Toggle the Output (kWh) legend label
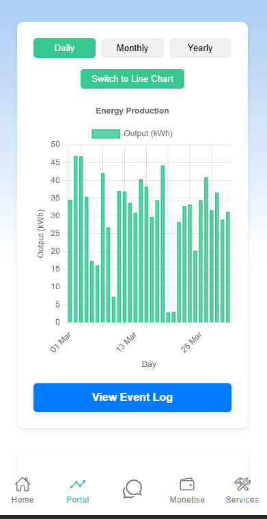The height and width of the screenshot is (519, 267). click(x=148, y=134)
